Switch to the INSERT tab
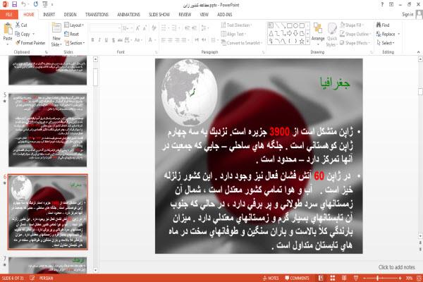The height and width of the screenshot is (282, 423). [x=49, y=15]
